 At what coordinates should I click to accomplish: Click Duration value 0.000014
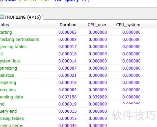coord(67,61)
